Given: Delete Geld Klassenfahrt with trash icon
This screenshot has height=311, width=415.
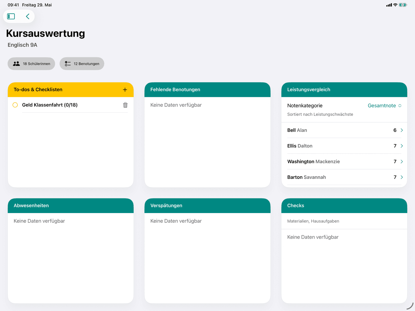Looking at the screenshot, I should point(125,105).
